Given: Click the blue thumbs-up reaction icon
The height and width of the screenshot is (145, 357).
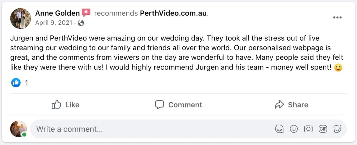Looking at the screenshot, I should [x=16, y=83].
